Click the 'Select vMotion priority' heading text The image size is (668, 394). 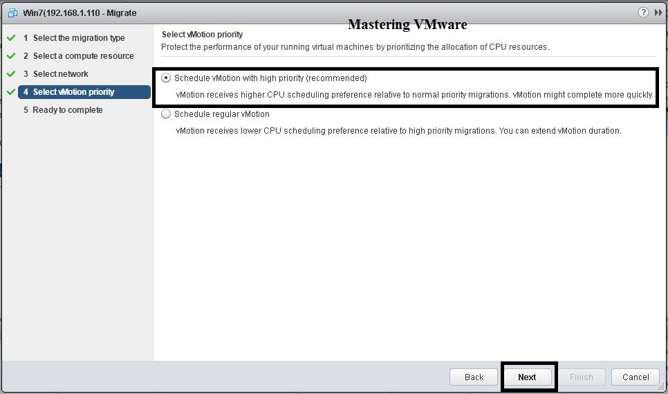pos(203,35)
